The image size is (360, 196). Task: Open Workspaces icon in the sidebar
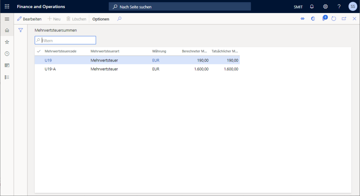[7, 65]
